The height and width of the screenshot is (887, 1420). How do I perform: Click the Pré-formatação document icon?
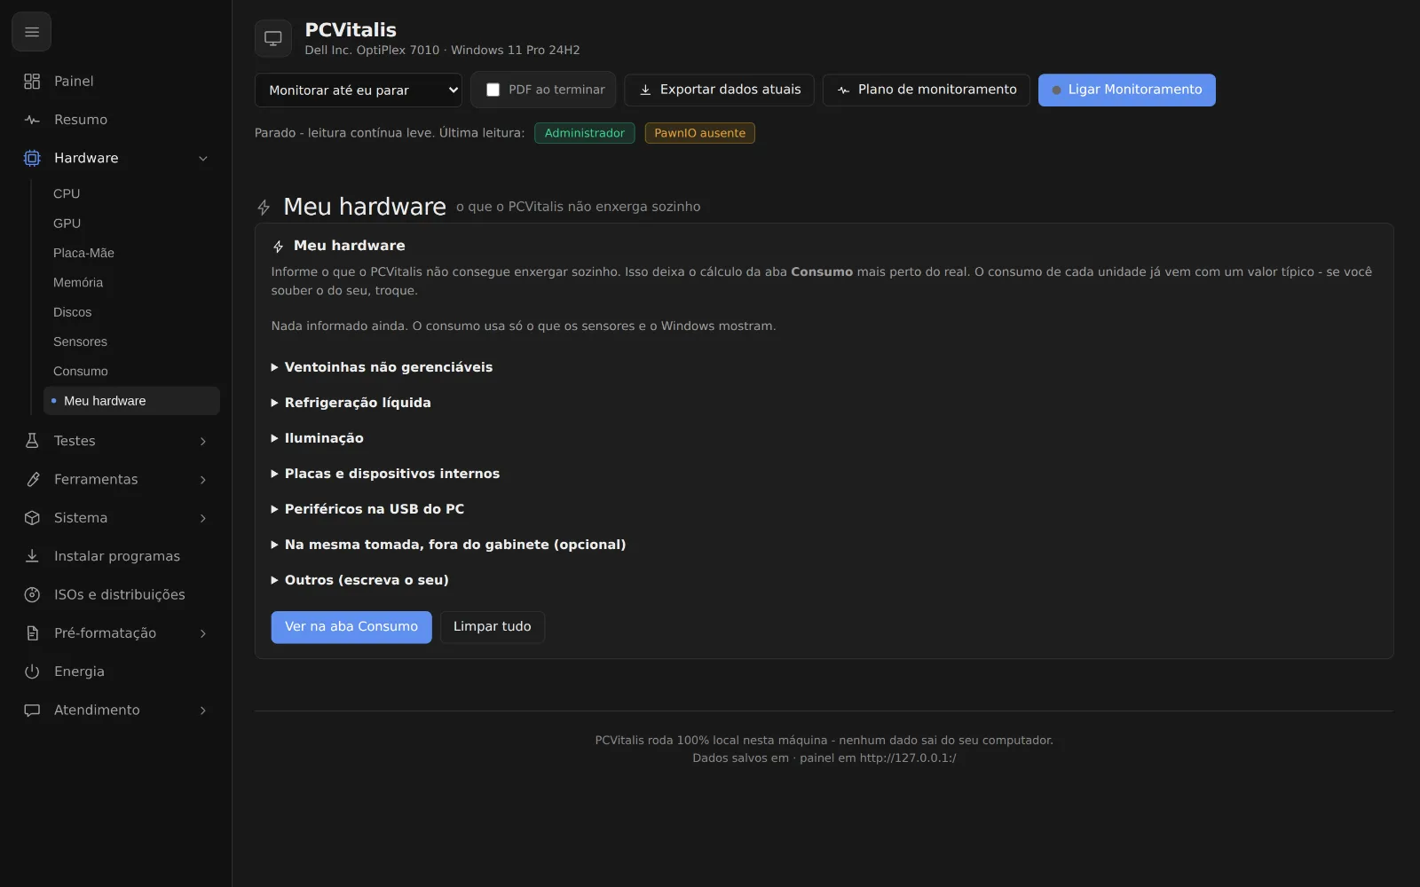pos(32,633)
